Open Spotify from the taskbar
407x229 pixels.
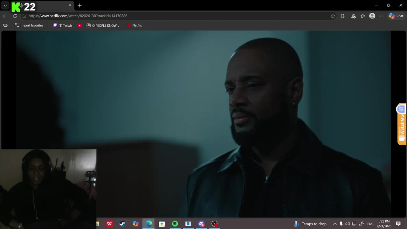(175, 224)
